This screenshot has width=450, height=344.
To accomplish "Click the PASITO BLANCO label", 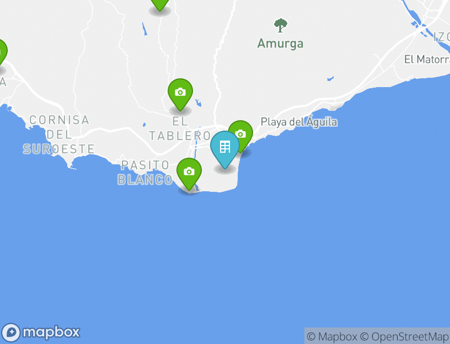I will 145,173.
